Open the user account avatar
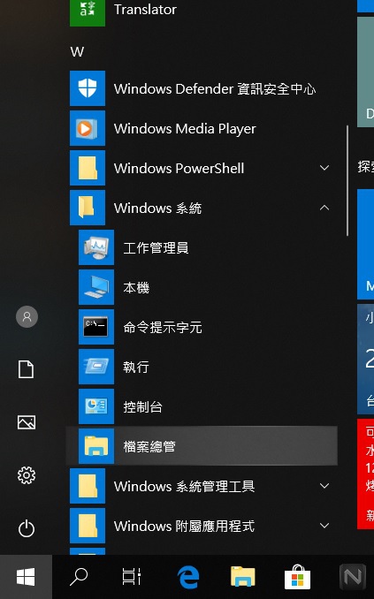This screenshot has width=374, height=599. [27, 316]
